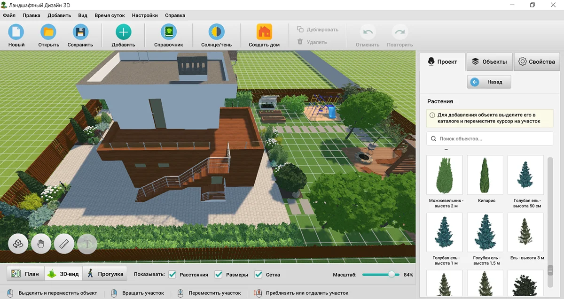Open the Свойства tab
The width and height of the screenshot is (564, 299).
tap(537, 61)
